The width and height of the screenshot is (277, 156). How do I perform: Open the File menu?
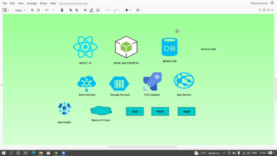(5, 3)
